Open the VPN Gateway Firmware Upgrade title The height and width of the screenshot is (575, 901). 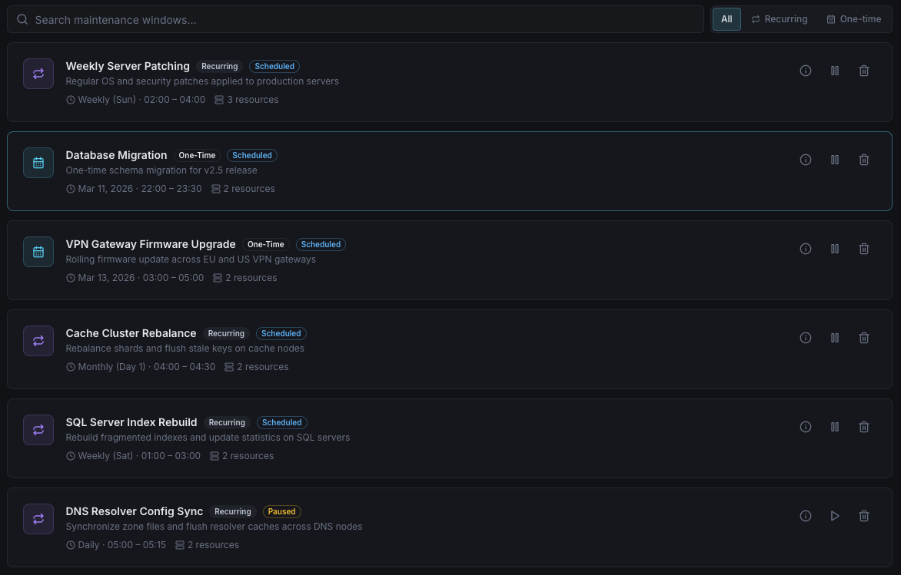[x=151, y=244]
